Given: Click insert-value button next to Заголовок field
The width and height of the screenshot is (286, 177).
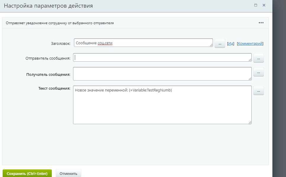Looking at the screenshot, I should (219, 43).
